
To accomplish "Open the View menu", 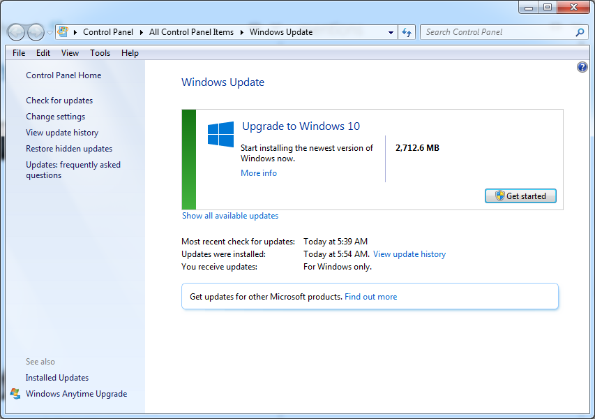I will [x=70, y=53].
